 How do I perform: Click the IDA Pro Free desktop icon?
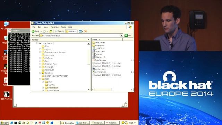pos(6,96)
